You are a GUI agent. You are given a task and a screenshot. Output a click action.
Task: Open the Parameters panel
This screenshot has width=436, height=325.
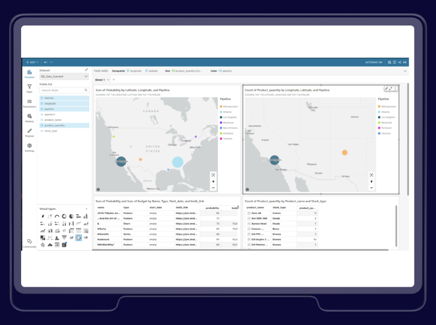coord(29,103)
